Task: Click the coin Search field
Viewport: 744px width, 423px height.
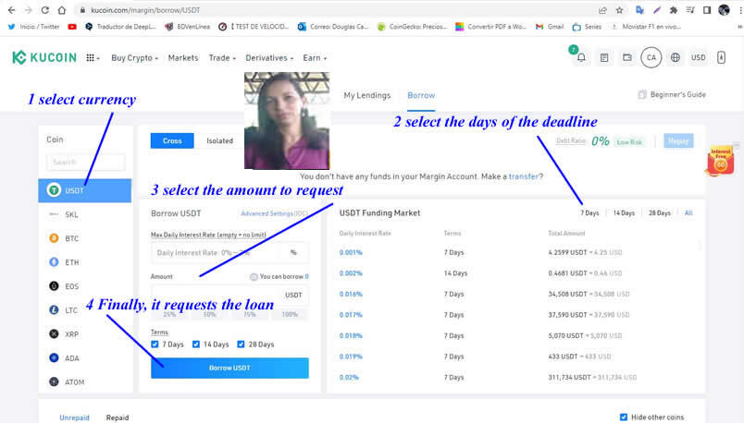Action: (86, 162)
